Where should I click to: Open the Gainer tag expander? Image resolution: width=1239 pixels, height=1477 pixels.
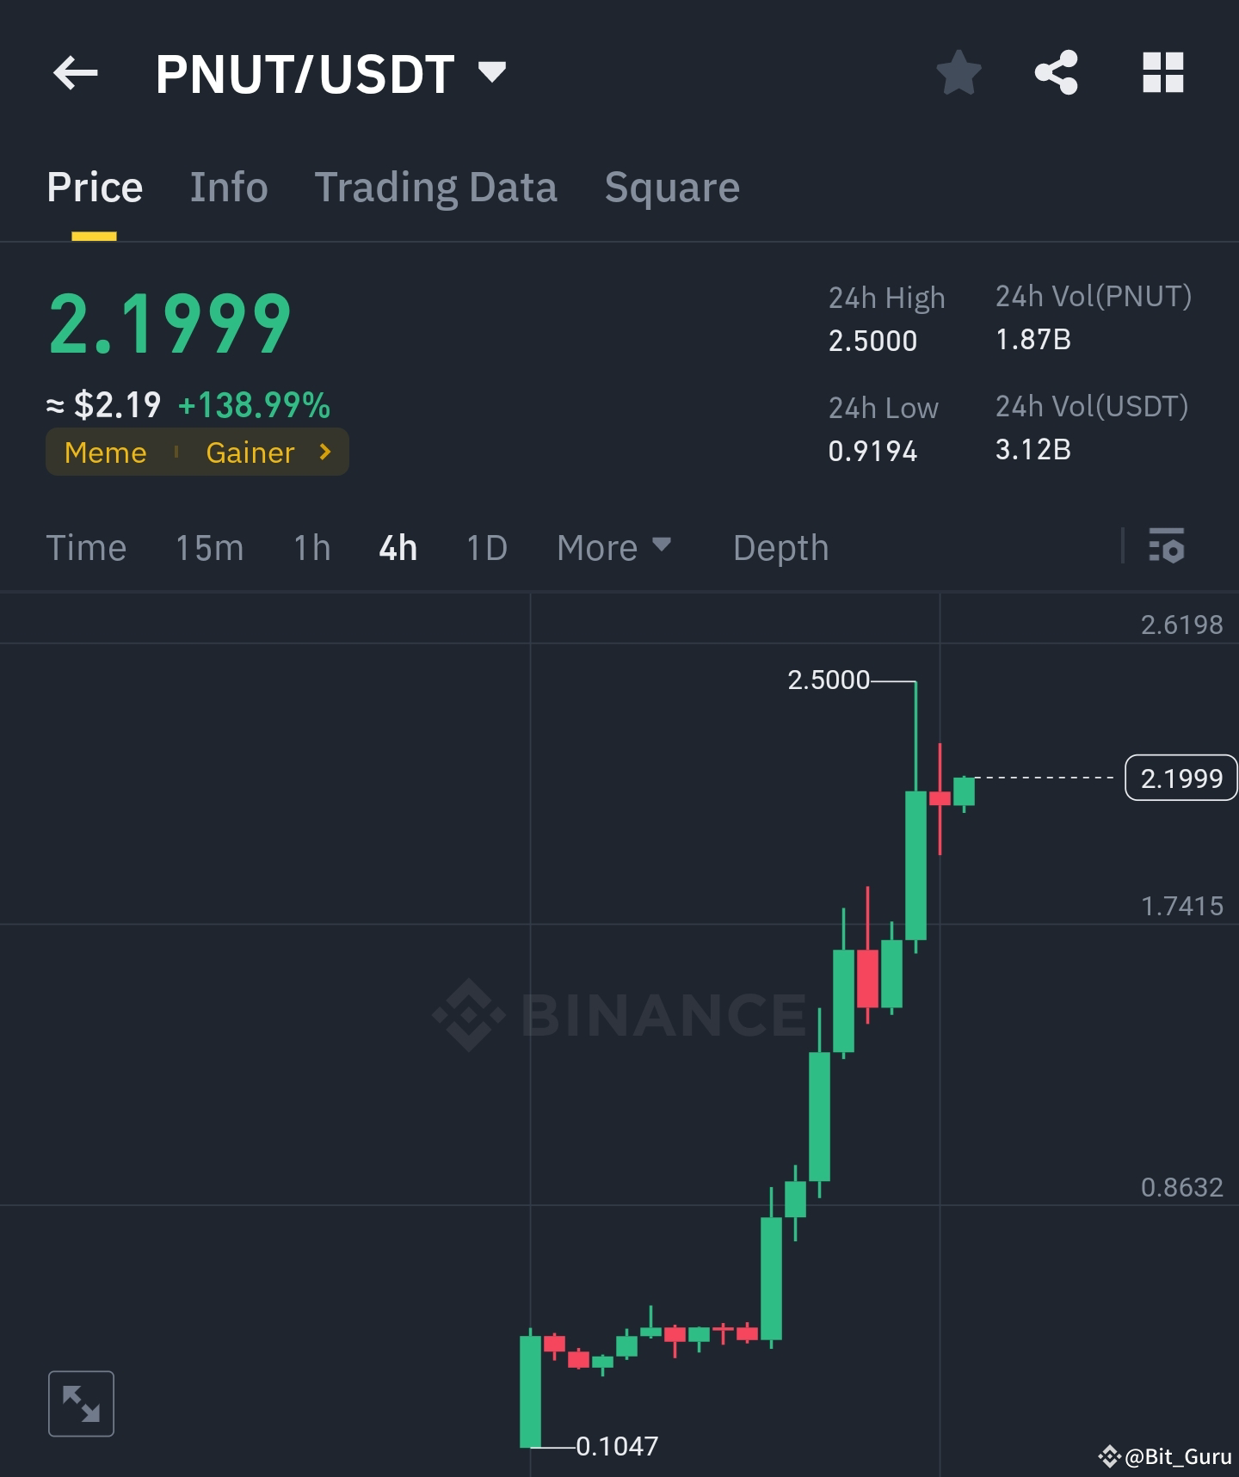(324, 452)
